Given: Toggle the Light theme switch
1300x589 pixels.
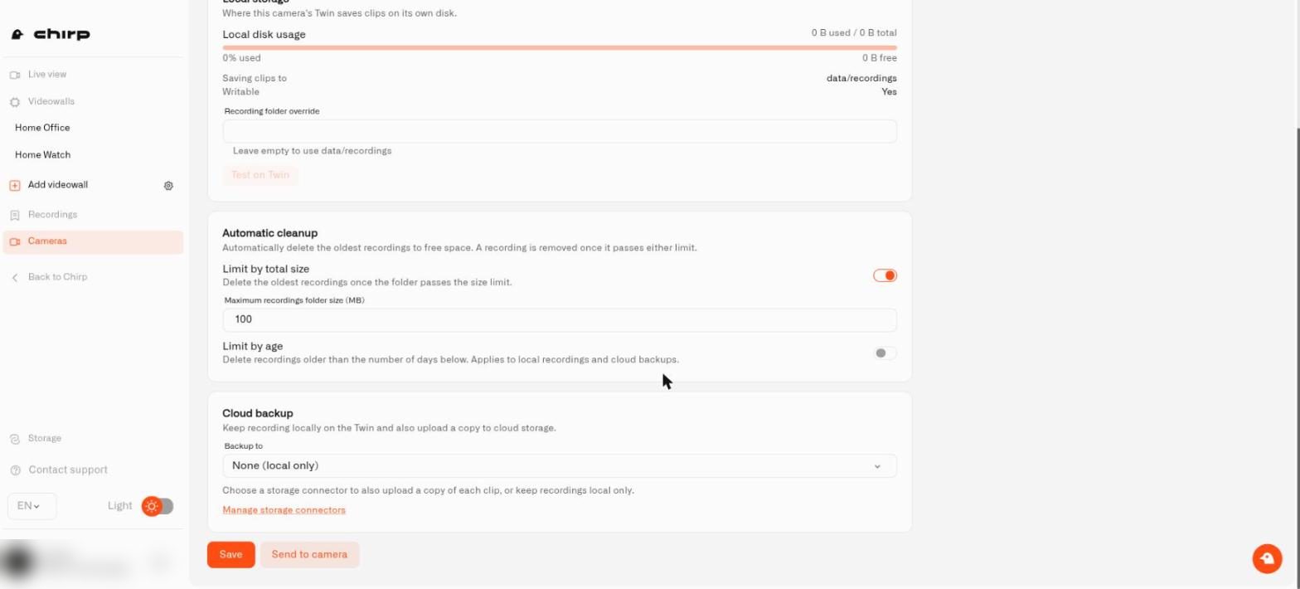Looking at the screenshot, I should click(x=158, y=506).
